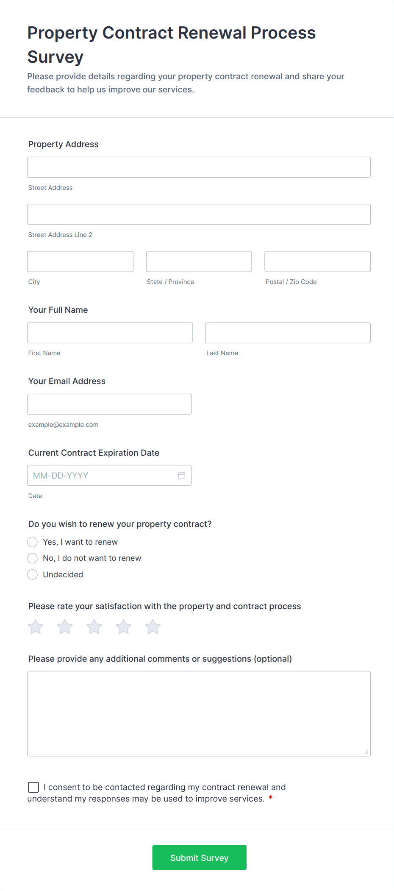Focus the Street Address input field
This screenshot has height=891, width=394.
pyautogui.click(x=199, y=167)
